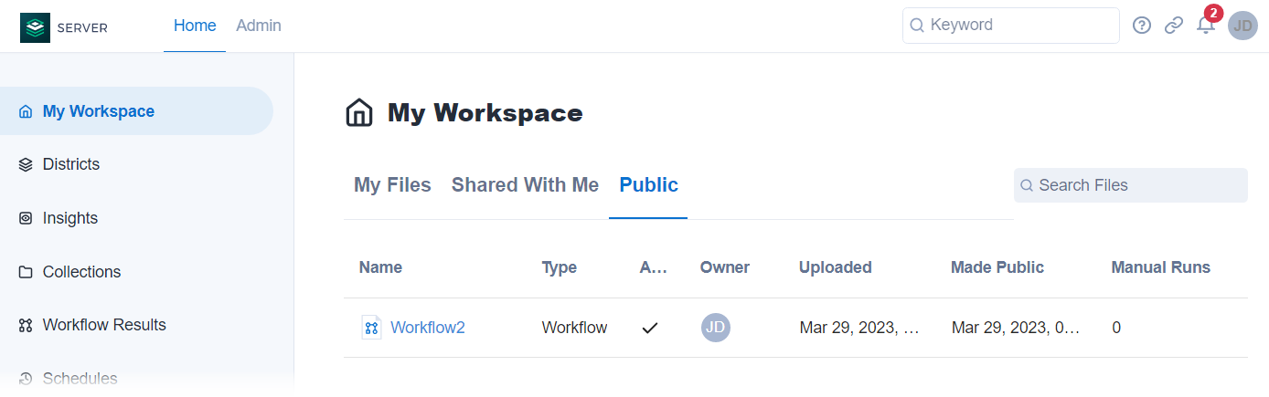
Task: Click the Server logo icon
Action: [x=35, y=27]
